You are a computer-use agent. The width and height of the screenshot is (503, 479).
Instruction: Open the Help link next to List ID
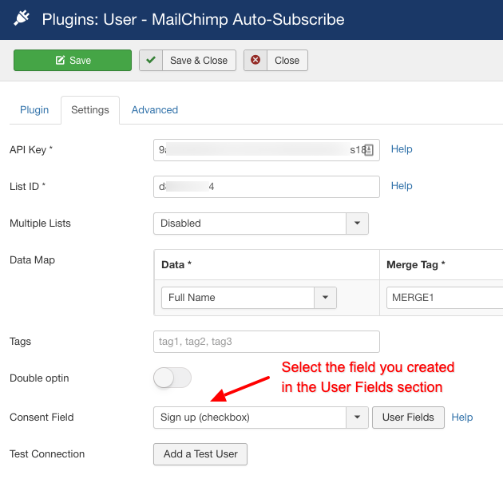click(402, 186)
